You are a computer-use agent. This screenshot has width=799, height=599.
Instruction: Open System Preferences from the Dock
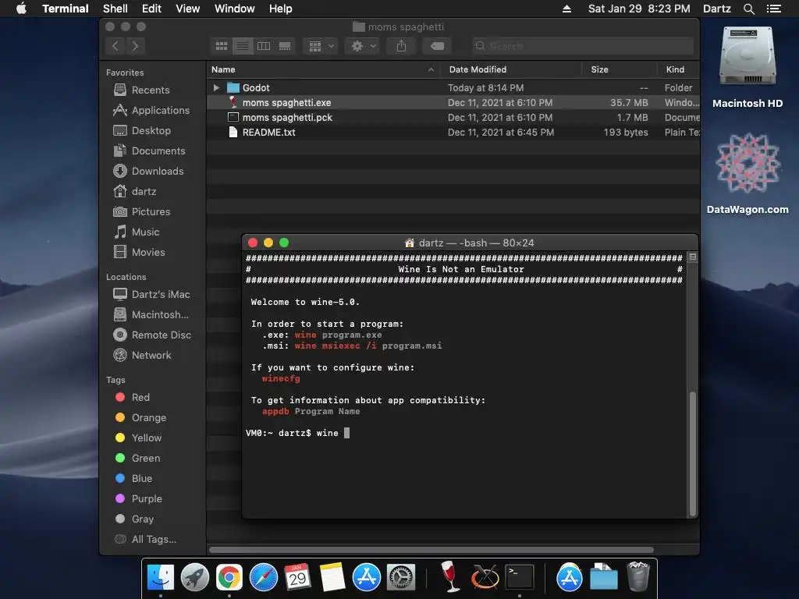(401, 577)
